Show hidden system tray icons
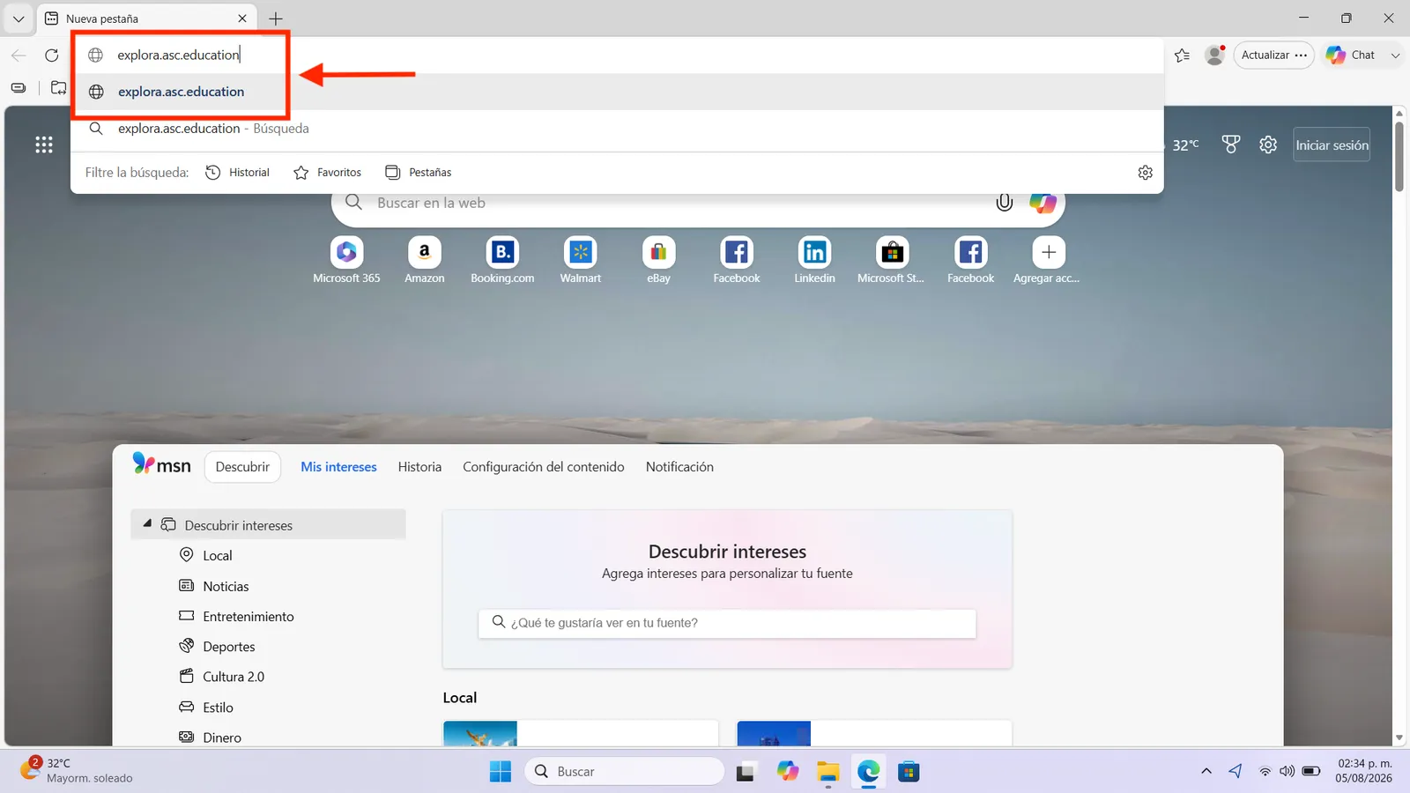The width and height of the screenshot is (1410, 793). [1206, 771]
